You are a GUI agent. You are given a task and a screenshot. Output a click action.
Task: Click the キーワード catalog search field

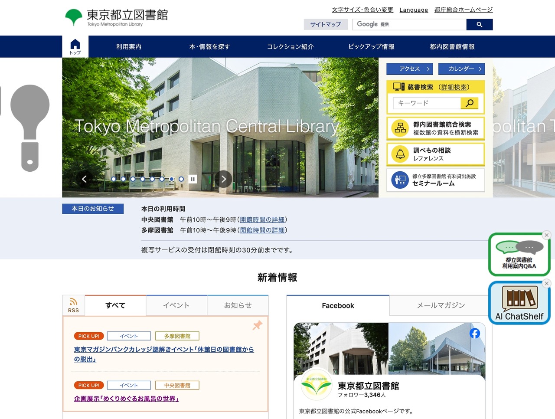click(427, 103)
